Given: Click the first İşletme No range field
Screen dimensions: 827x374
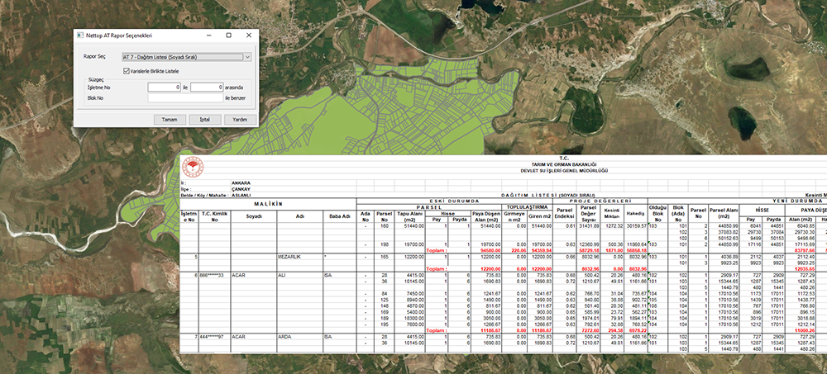Looking at the screenshot, I should [x=165, y=87].
